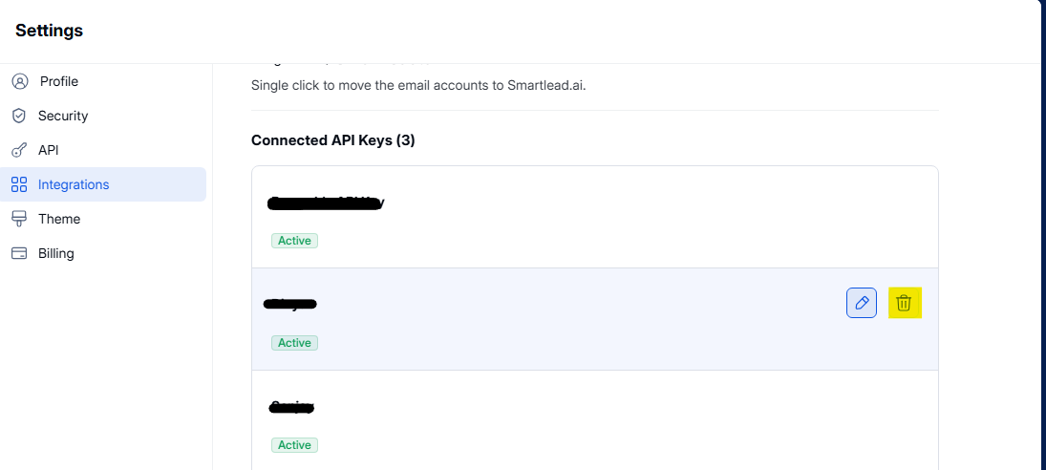Viewport: 1046px width, 470px height.
Task: Go to the Security menu label
Action: coord(63,116)
